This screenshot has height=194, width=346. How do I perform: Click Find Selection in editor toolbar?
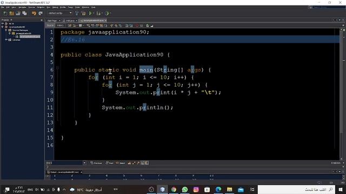click(x=88, y=26)
